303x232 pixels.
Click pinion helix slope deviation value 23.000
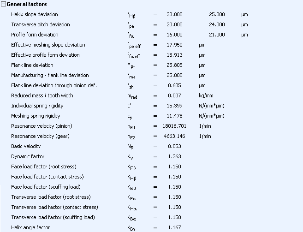[x=174, y=14]
